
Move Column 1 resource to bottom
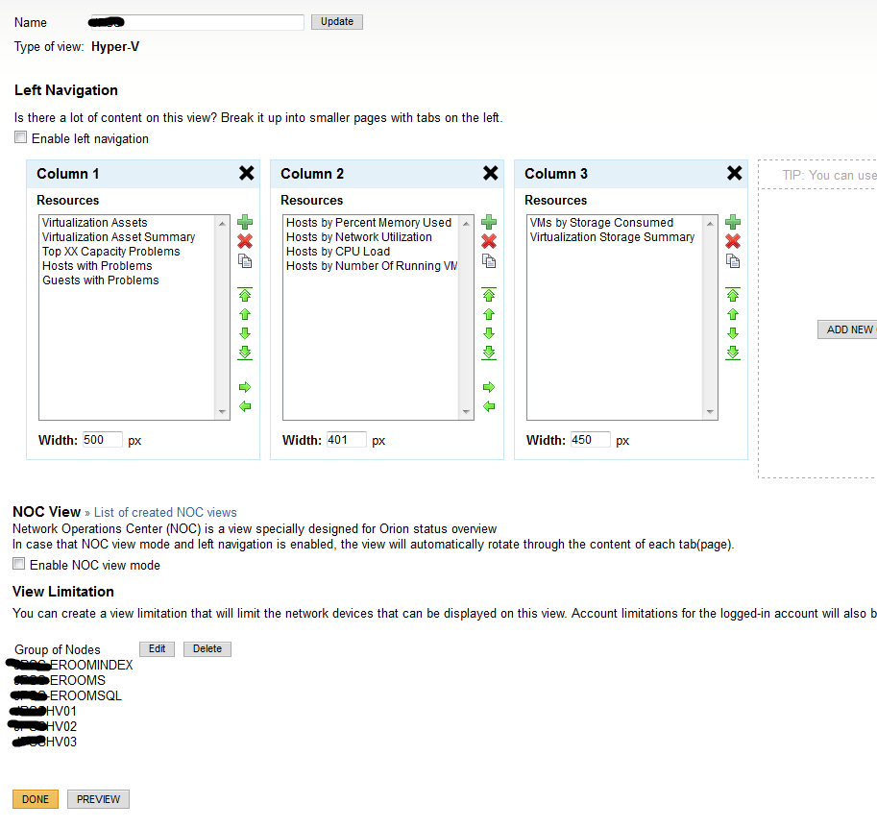245,353
